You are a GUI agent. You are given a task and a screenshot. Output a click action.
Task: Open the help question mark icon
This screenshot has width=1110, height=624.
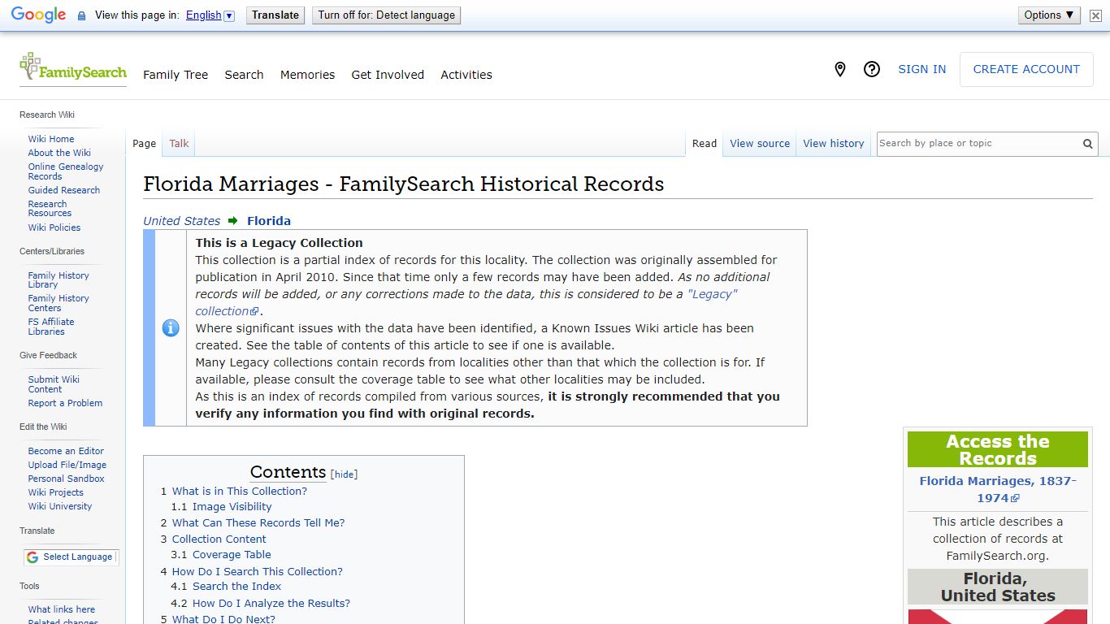click(x=872, y=70)
